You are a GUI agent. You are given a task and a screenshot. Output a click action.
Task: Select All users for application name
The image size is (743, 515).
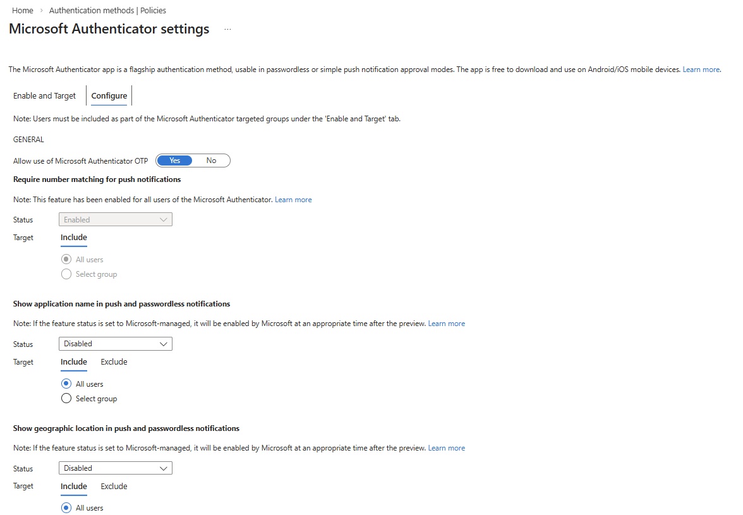tap(66, 384)
